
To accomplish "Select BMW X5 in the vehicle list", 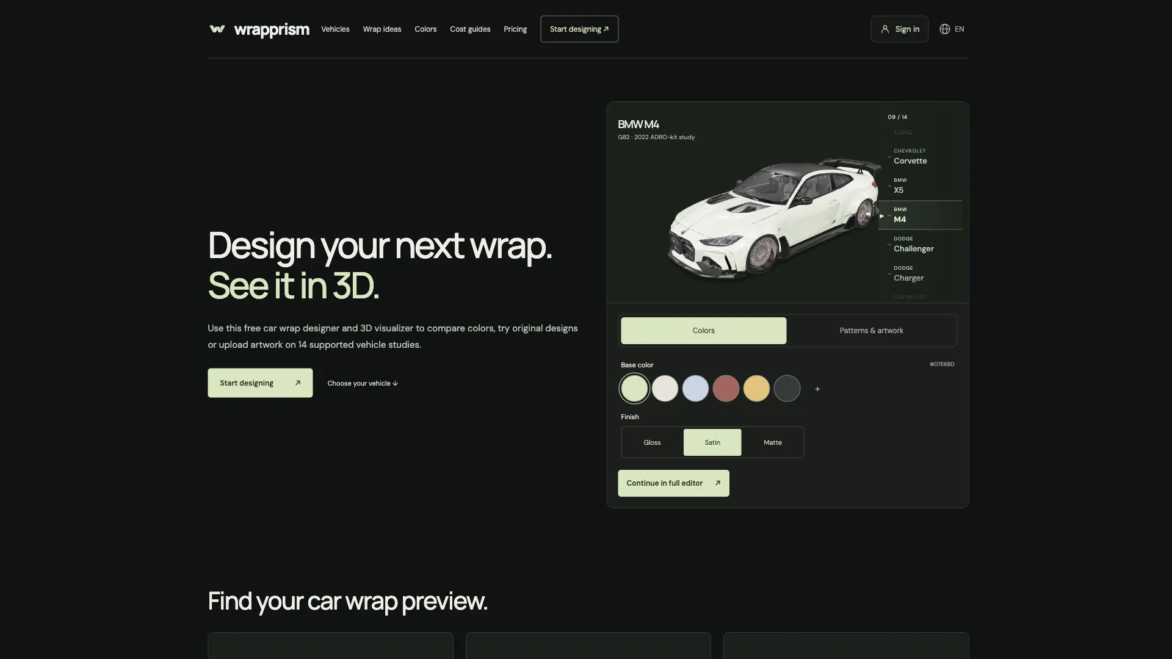I will pos(921,186).
